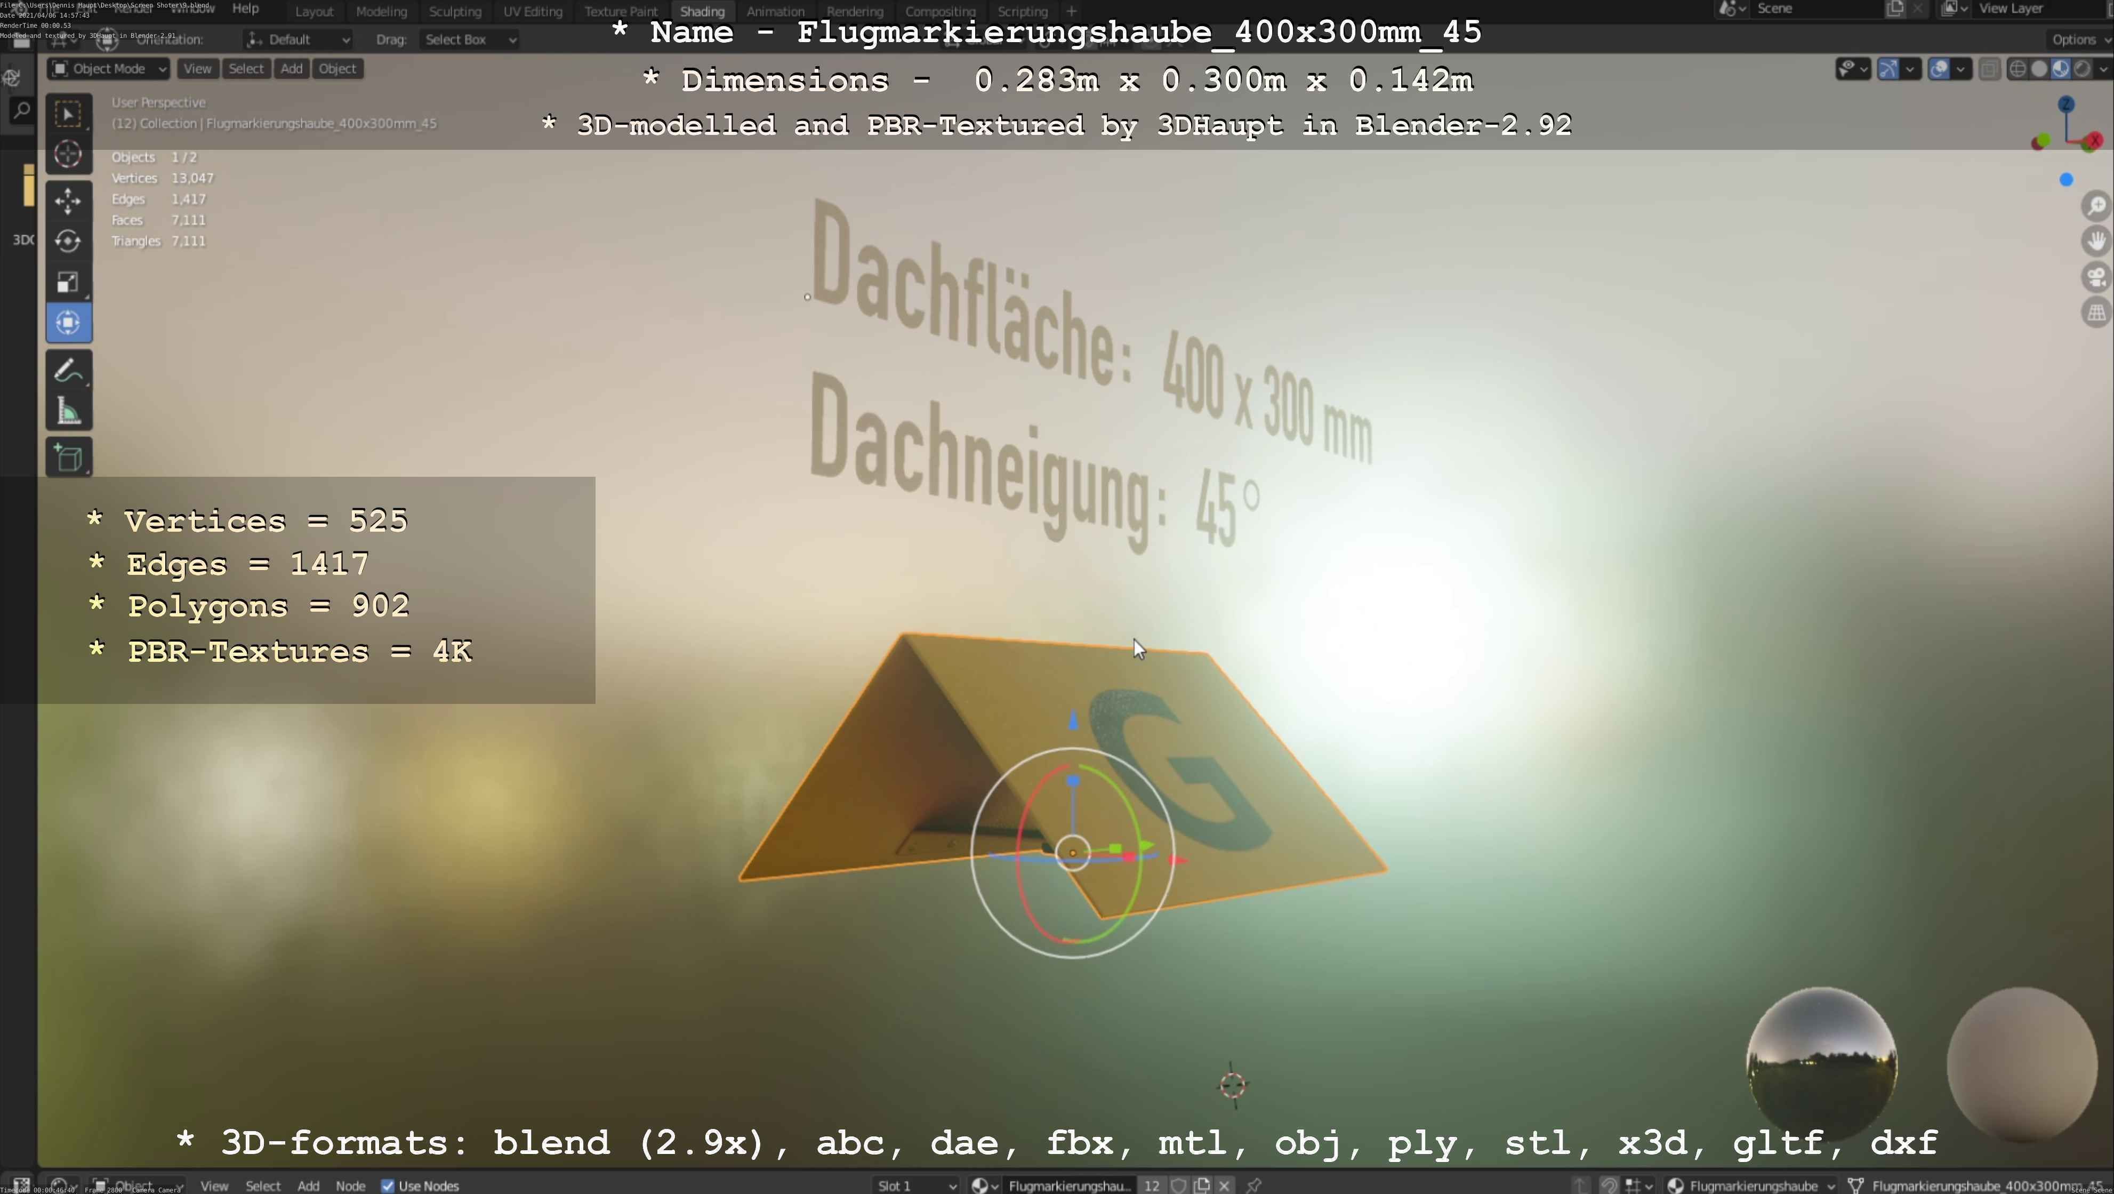The width and height of the screenshot is (2114, 1194).
Task: Open the Orientation Default dropdown
Action: pyautogui.click(x=298, y=39)
